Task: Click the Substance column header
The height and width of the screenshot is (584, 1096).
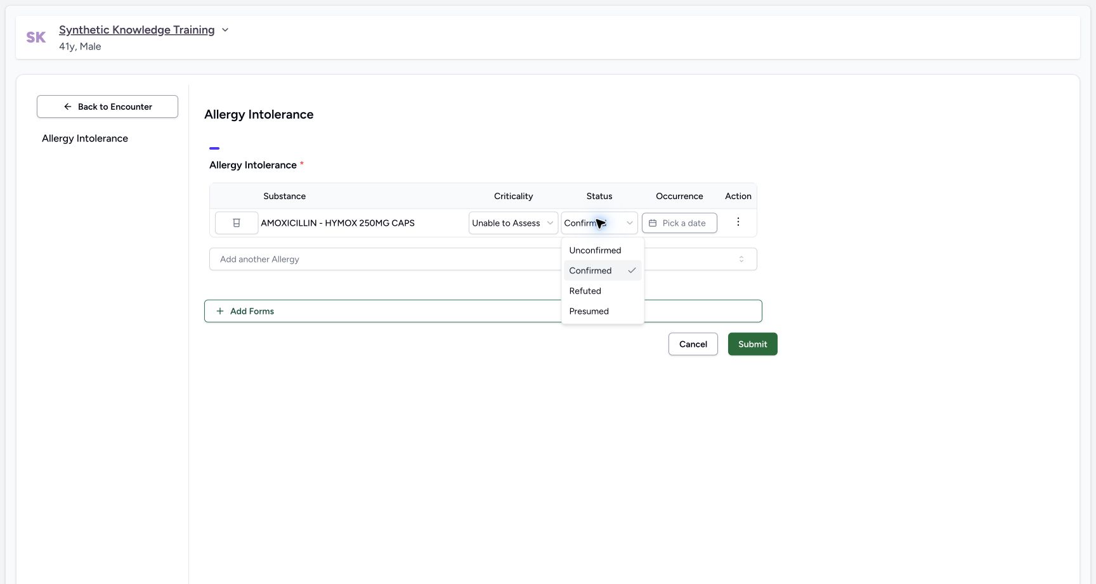Action: coord(284,197)
